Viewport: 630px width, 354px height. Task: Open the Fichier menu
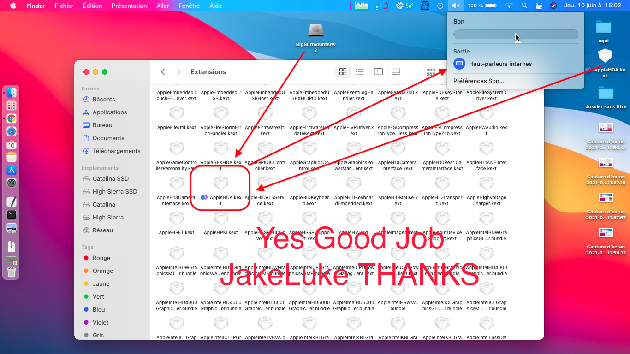tap(64, 6)
